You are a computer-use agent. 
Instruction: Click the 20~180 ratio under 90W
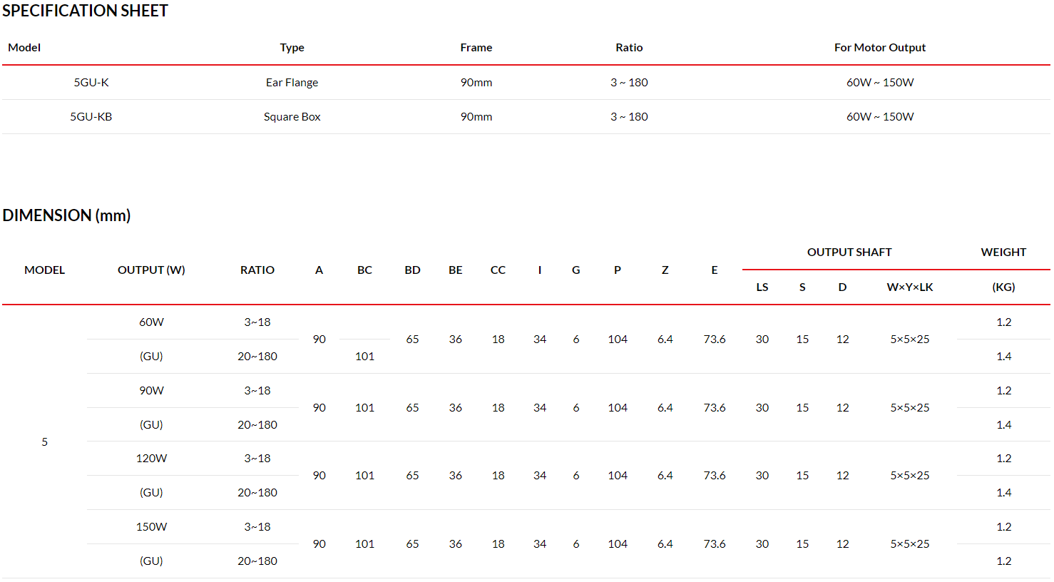(257, 425)
